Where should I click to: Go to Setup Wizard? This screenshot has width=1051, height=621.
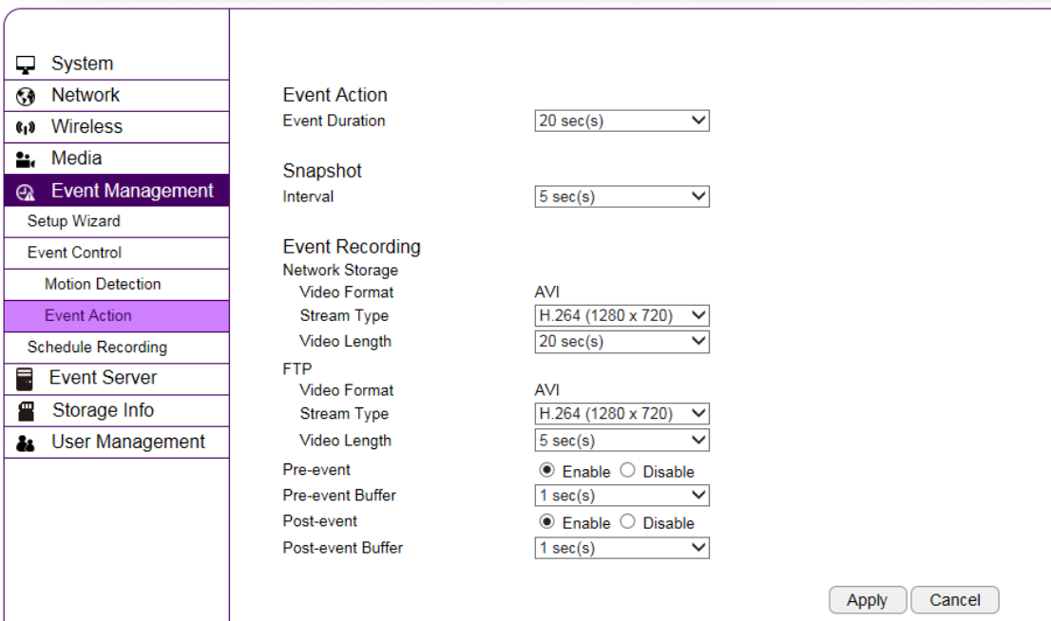117,222
